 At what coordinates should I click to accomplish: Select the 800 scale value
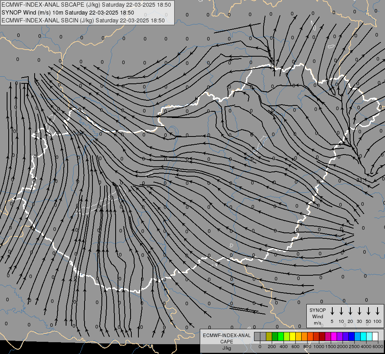307,347
